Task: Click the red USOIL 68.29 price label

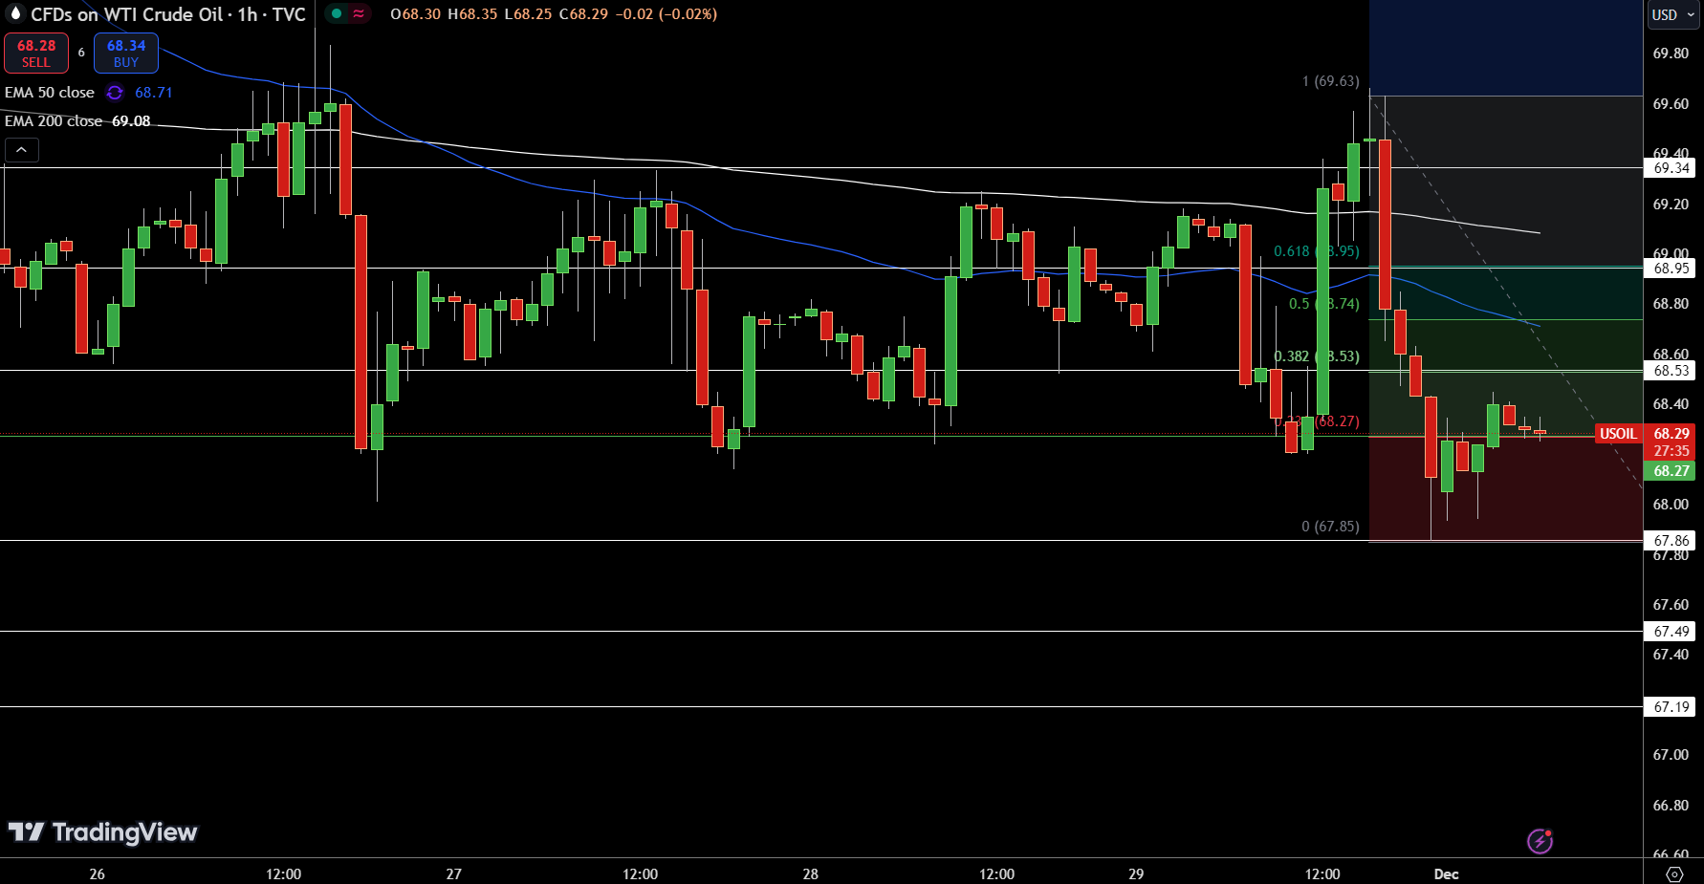Action: point(1645,434)
